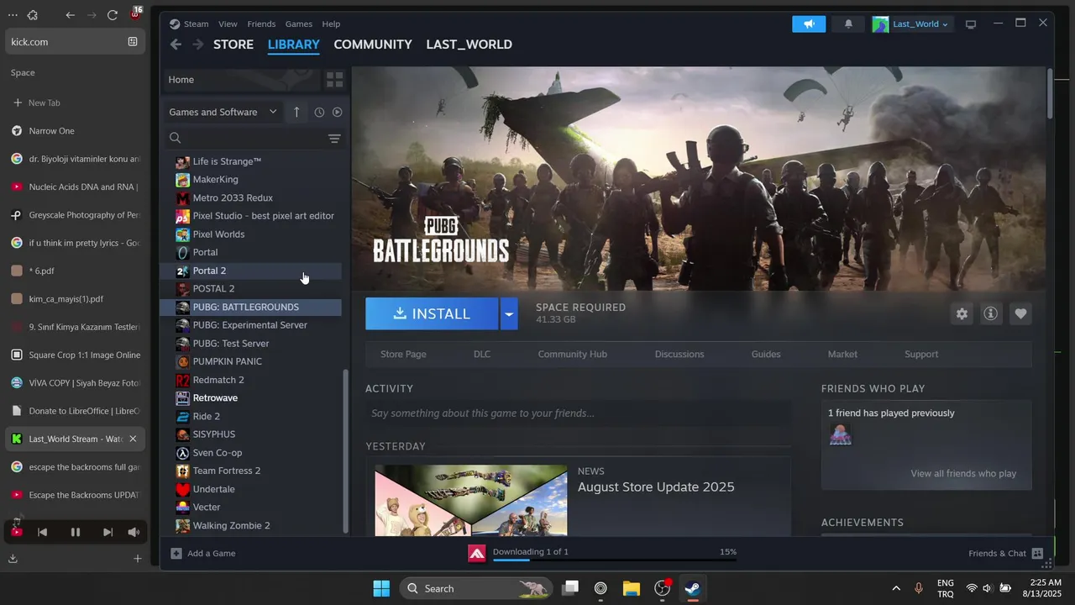Open PUBG game info icon
1075x605 pixels.
point(991,313)
